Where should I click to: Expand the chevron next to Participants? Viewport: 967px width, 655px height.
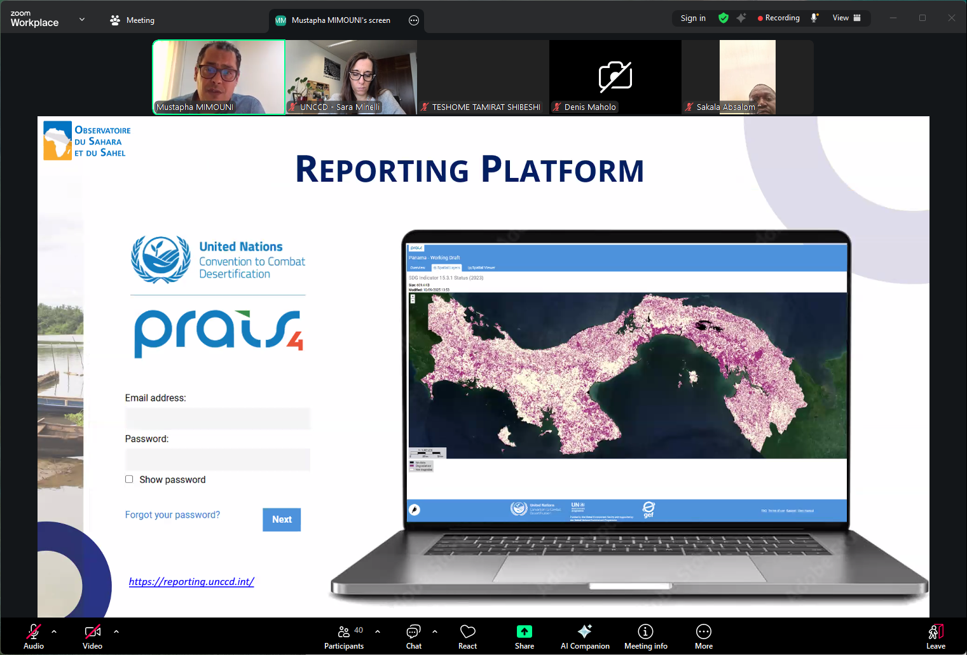[x=378, y=632]
